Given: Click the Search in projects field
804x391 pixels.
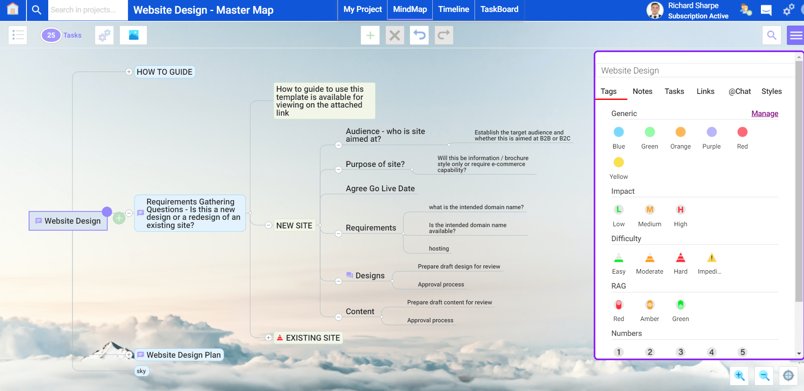Looking at the screenshot, I should click(87, 10).
